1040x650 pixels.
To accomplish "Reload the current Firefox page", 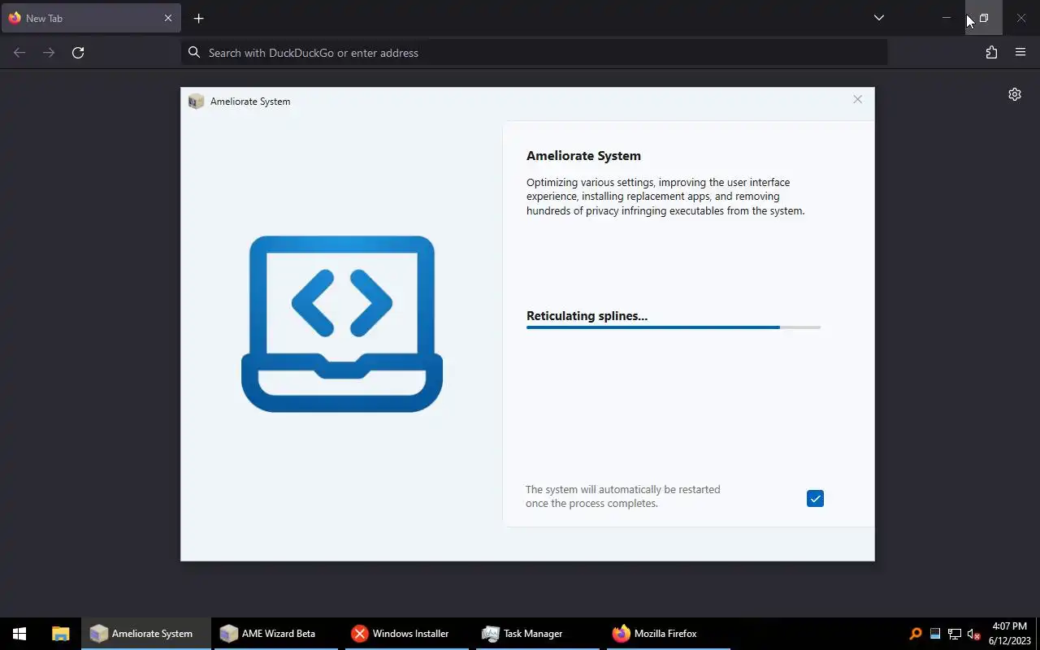I will pos(78,53).
